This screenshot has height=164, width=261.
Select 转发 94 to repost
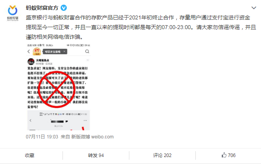(96, 155)
